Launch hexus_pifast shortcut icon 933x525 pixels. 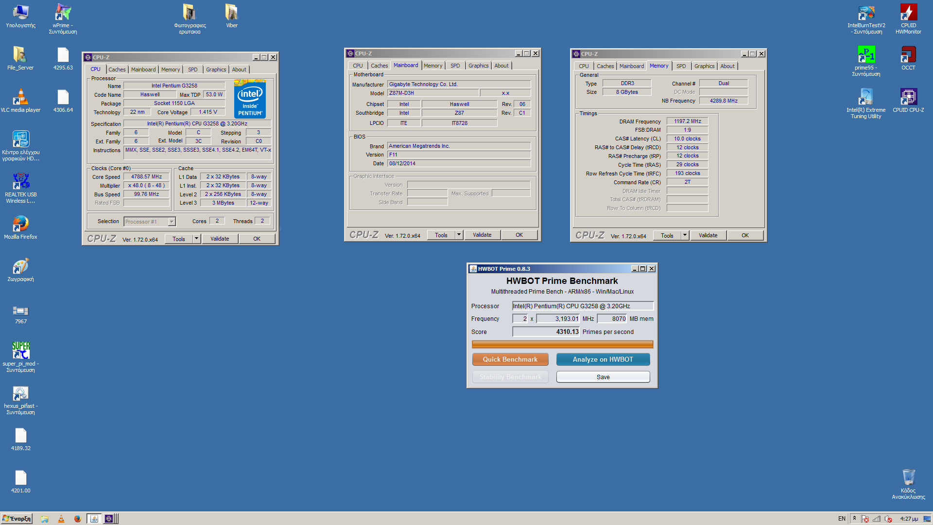[x=20, y=400]
